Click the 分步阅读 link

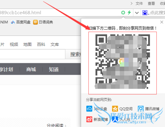[56, 125]
